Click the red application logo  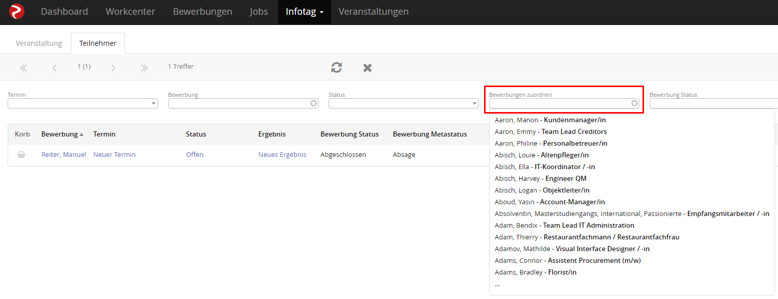tap(16, 11)
